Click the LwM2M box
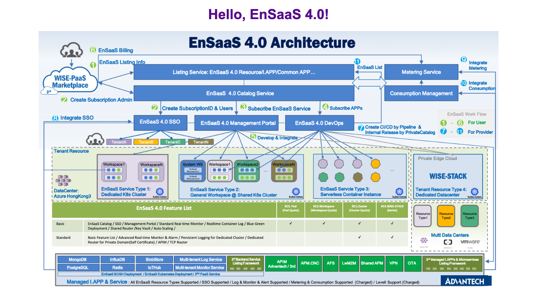Screen dimensions: 544x298 click(x=349, y=264)
